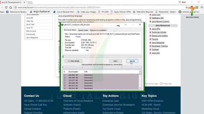Open the footer Download Java link
Viewport: 204px width, 114px height.
[x=111, y=101]
